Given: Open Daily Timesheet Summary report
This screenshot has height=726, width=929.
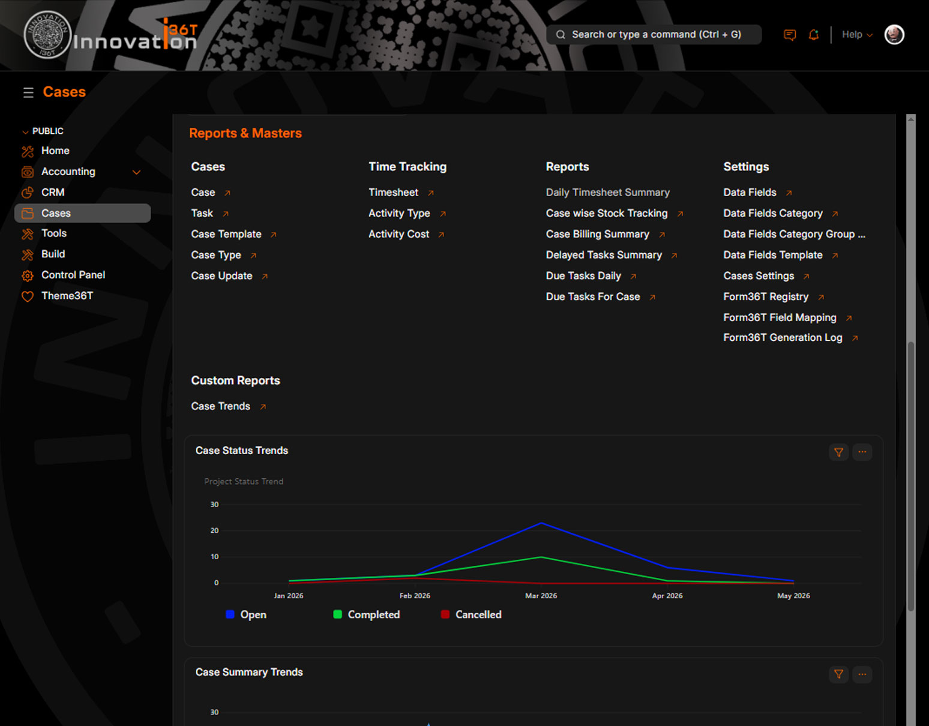Looking at the screenshot, I should [608, 193].
